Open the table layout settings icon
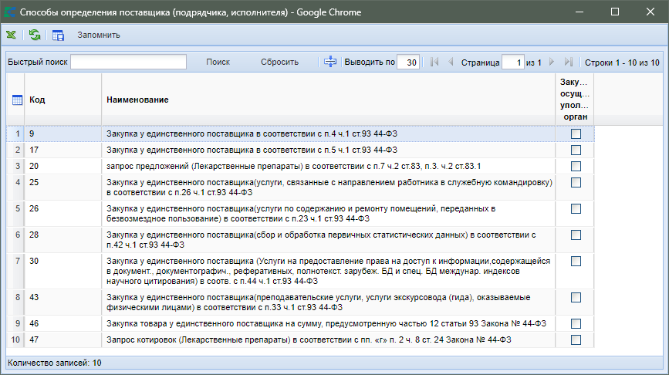Screen dimensions: 669x375 [x=58, y=35]
